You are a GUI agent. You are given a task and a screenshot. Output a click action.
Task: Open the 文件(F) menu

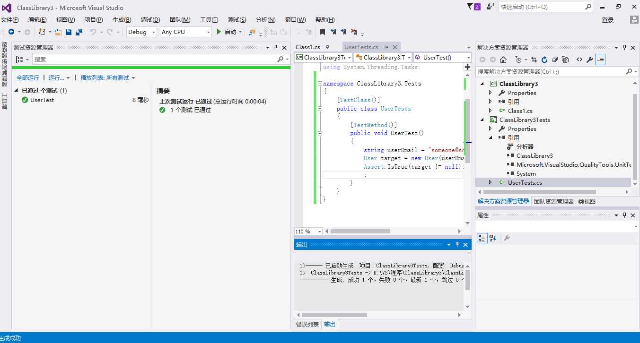pyautogui.click(x=10, y=19)
